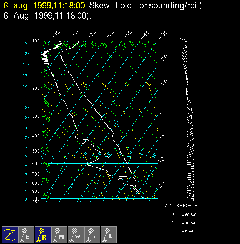Click the 'Skew-t plot for sounding/roi' title text

(144, 6)
